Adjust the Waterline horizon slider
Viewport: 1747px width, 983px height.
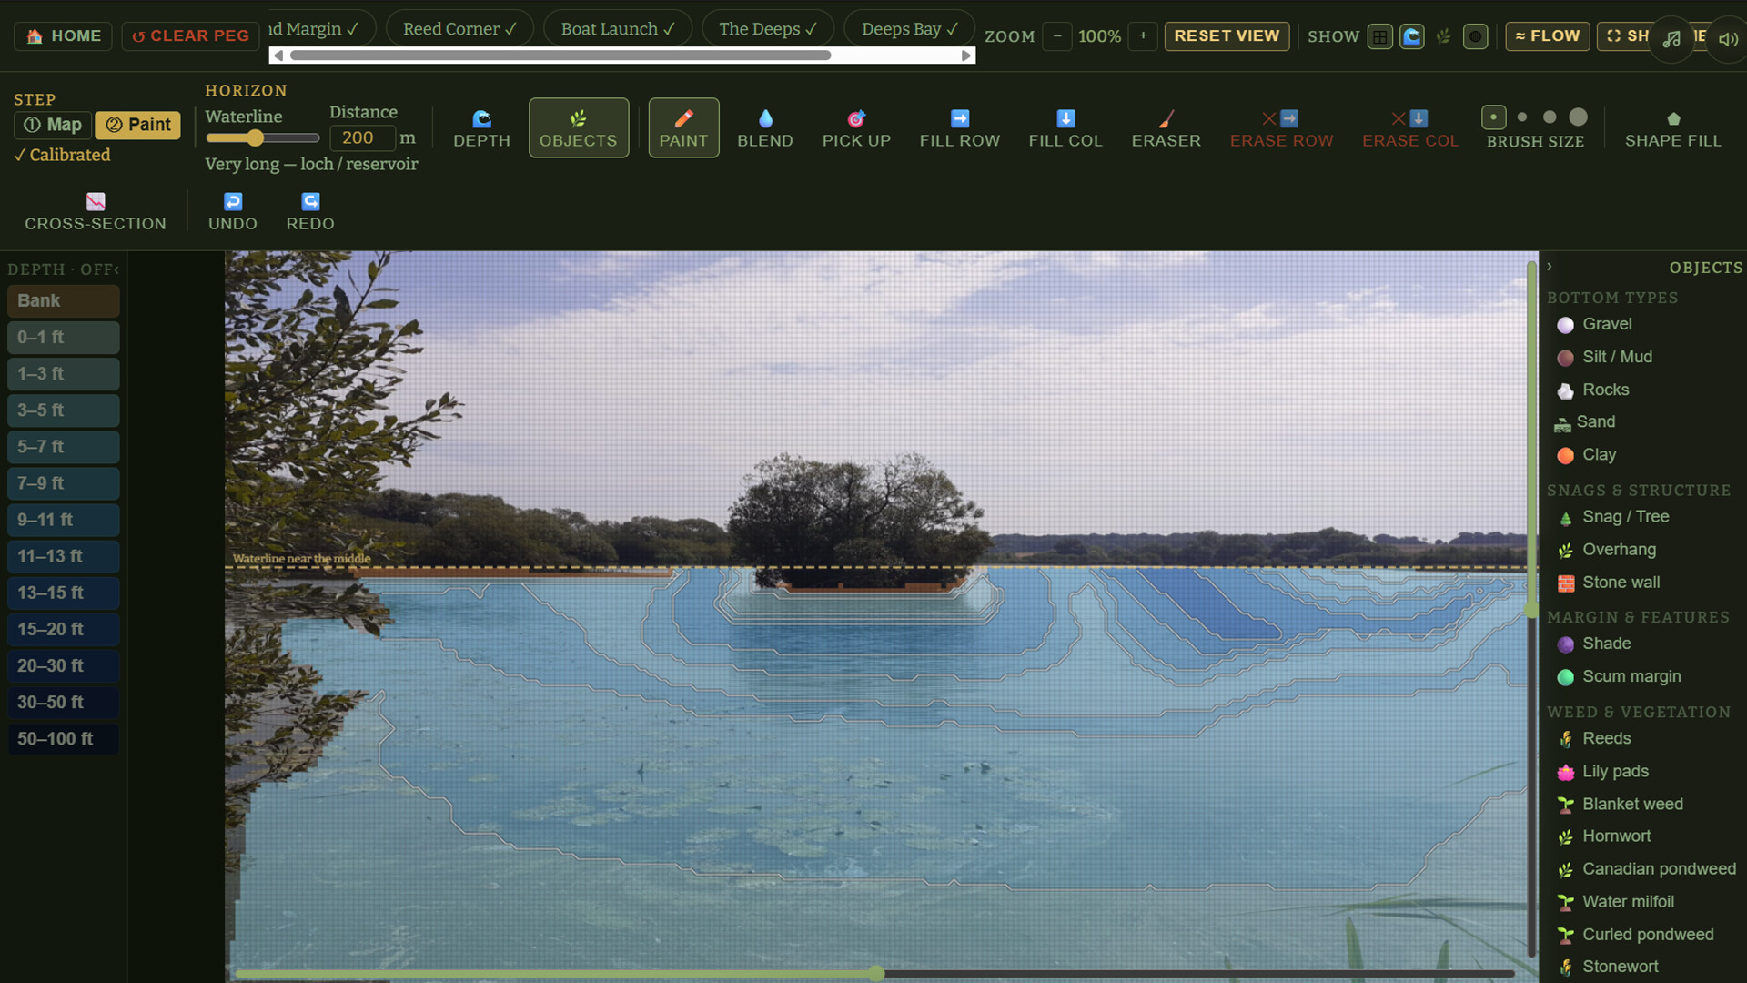262,138
